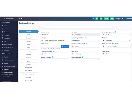Switch to the SMS Settings tab
This screenshot has height=99, width=132.
[29, 71]
